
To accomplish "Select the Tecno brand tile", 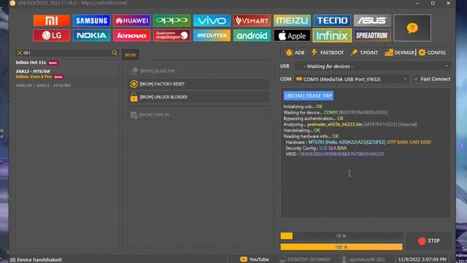I will click(332, 20).
